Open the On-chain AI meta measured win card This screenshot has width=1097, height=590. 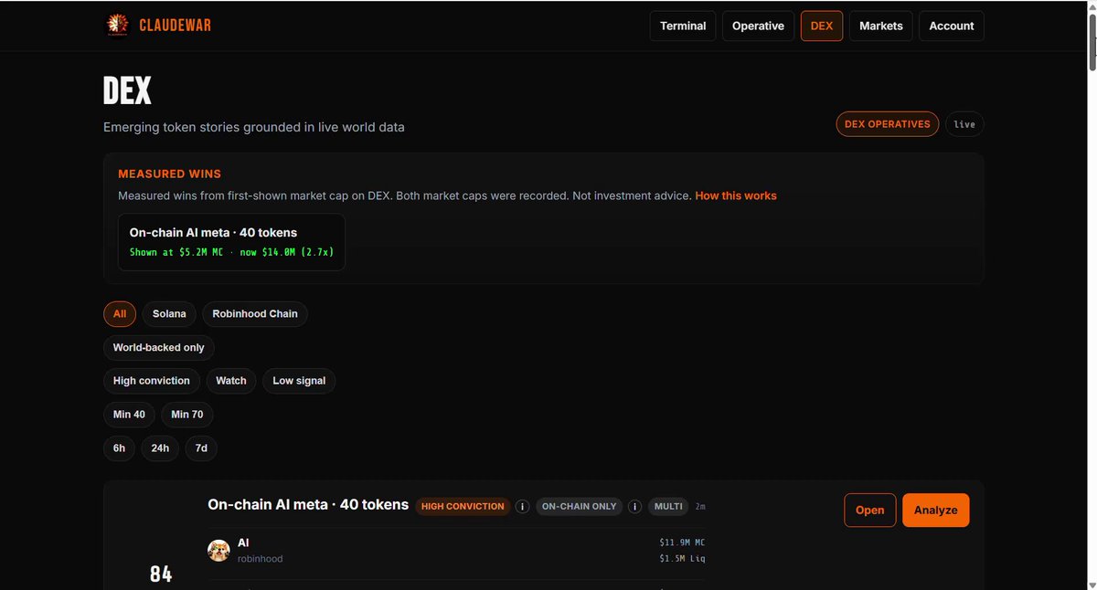(x=231, y=242)
